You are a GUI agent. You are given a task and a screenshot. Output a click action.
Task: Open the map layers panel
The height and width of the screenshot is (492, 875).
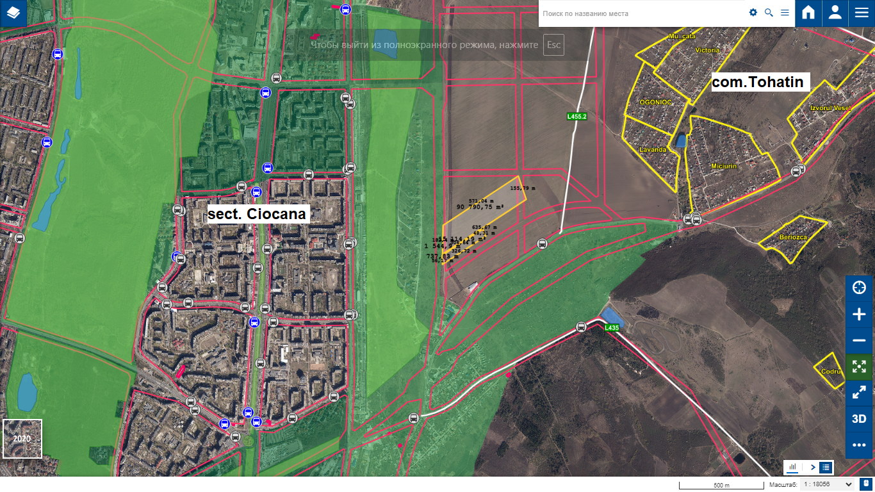pos(13,13)
